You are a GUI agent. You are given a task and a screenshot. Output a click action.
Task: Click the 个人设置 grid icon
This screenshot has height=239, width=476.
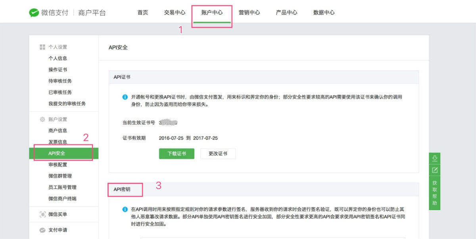pos(42,47)
